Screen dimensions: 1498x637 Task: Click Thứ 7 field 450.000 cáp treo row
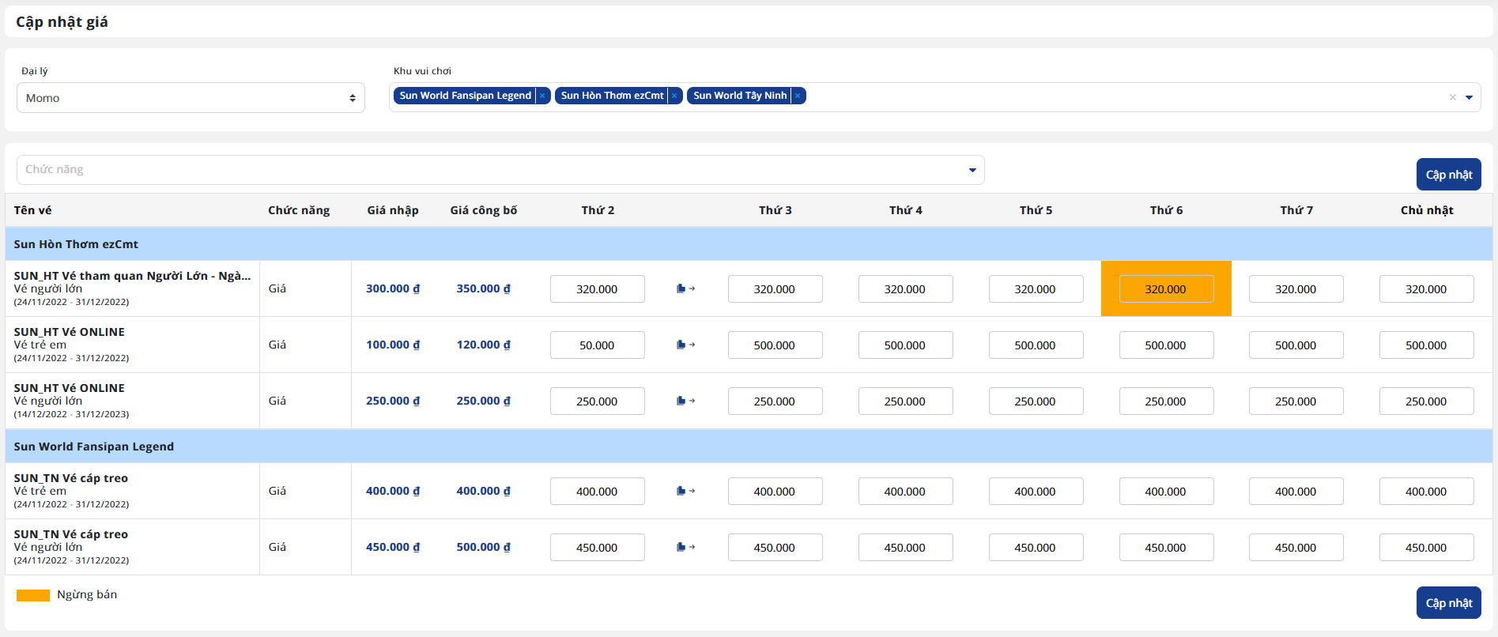coord(1296,548)
